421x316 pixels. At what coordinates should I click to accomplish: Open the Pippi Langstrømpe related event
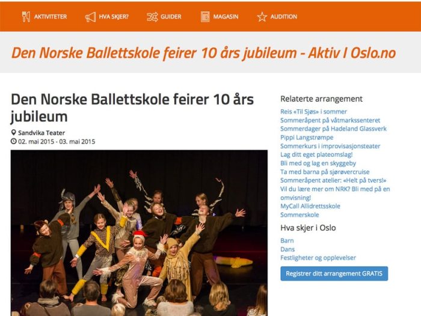tap(307, 138)
